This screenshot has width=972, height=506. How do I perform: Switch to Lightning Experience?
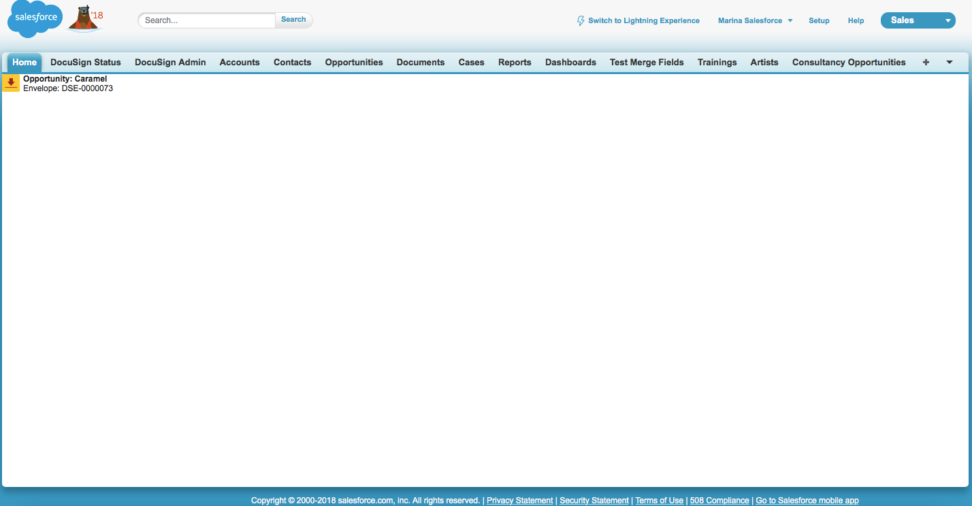pos(643,20)
